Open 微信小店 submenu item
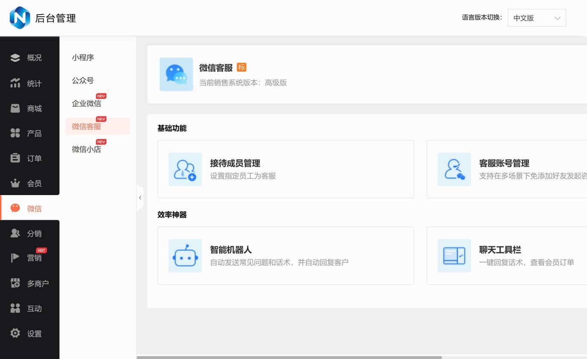The height and width of the screenshot is (359, 587). (x=87, y=149)
